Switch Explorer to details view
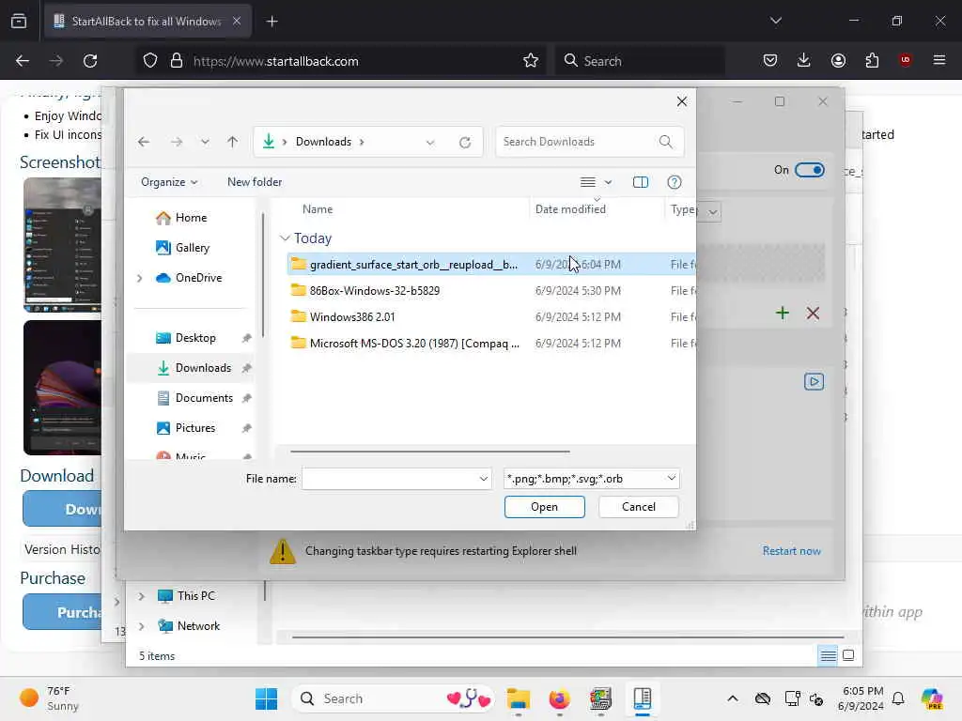962x721 pixels. point(829,656)
